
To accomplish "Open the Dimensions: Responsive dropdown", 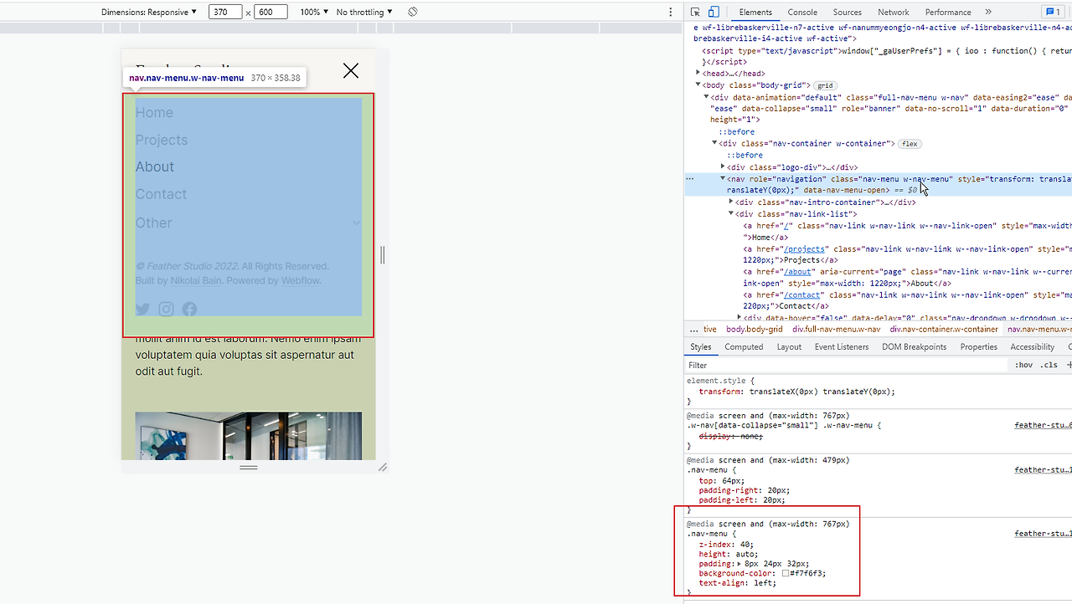I will tap(149, 12).
